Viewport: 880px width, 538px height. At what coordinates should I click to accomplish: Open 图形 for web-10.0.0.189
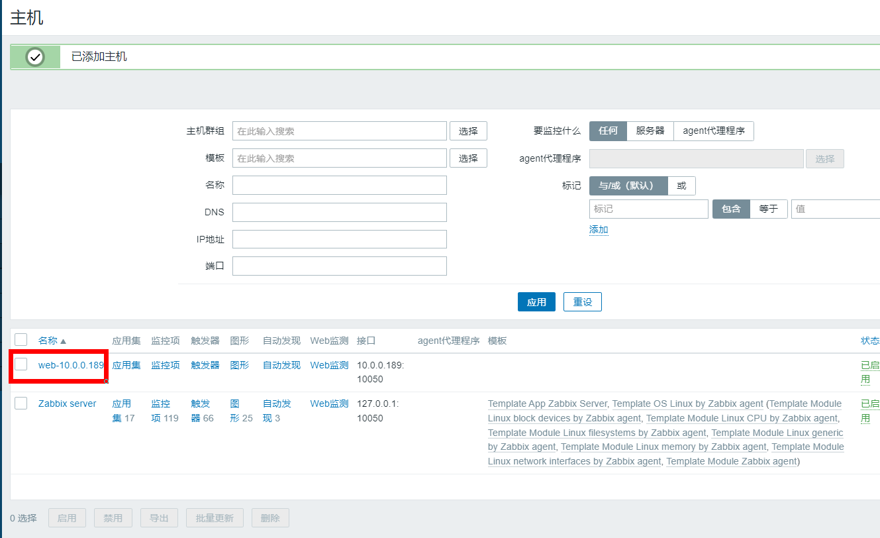pos(240,365)
